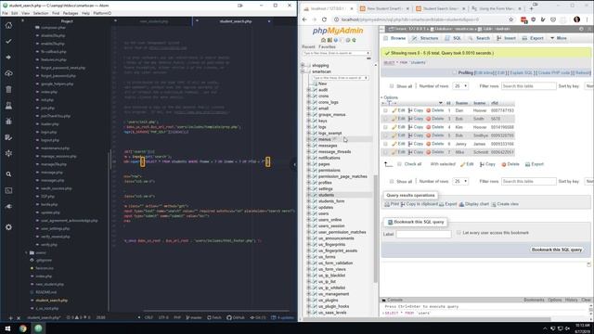Image resolution: width=594 pixels, height=334 pixels.
Task: Click the Copy icon for Kim Hoover row
Action: pos(410,127)
